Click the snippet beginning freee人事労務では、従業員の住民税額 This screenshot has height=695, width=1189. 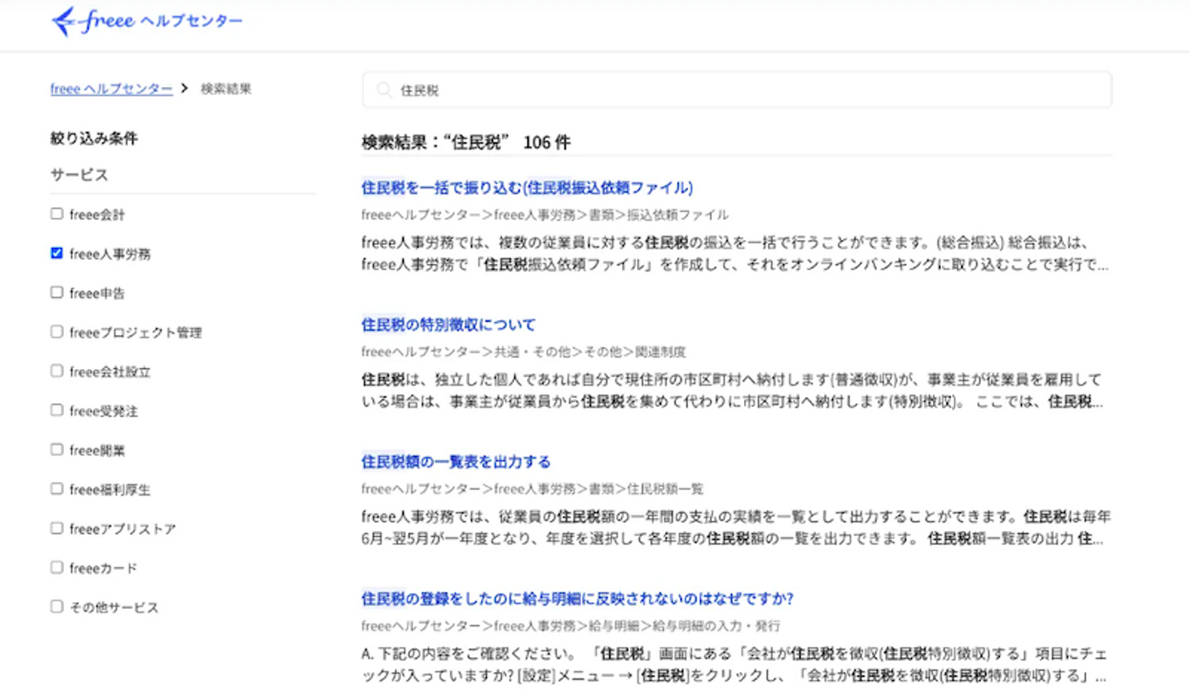coord(737,527)
